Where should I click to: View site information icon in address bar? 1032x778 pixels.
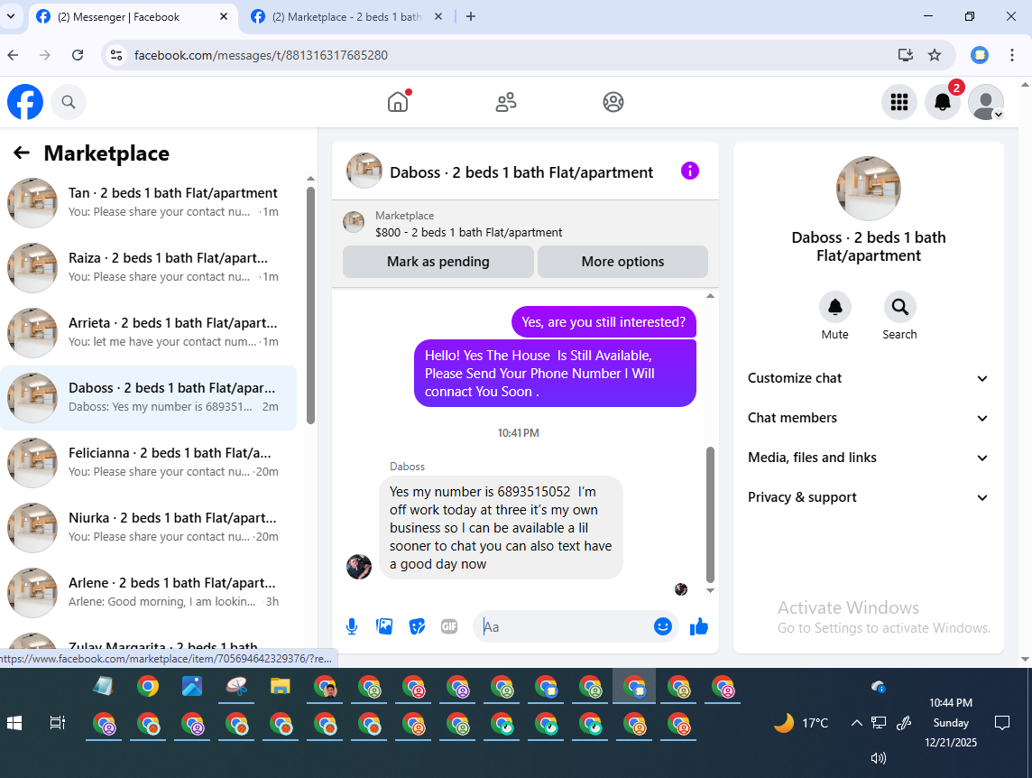click(x=116, y=55)
